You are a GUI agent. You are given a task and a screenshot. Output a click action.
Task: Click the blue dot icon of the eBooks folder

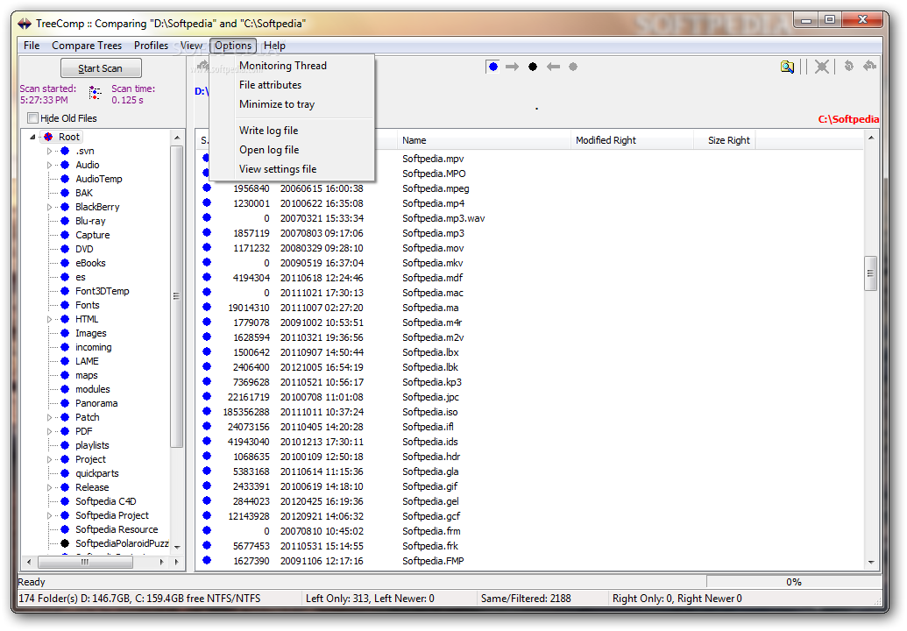(65, 263)
